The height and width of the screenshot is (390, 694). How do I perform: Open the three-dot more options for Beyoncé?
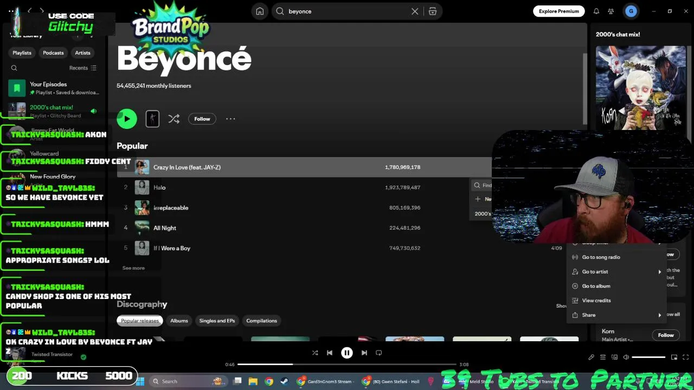[x=230, y=119]
